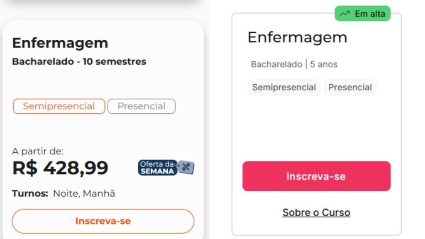Image resolution: width=425 pixels, height=239 pixels.
Task: Click the A partir de label
Action: pos(38,151)
